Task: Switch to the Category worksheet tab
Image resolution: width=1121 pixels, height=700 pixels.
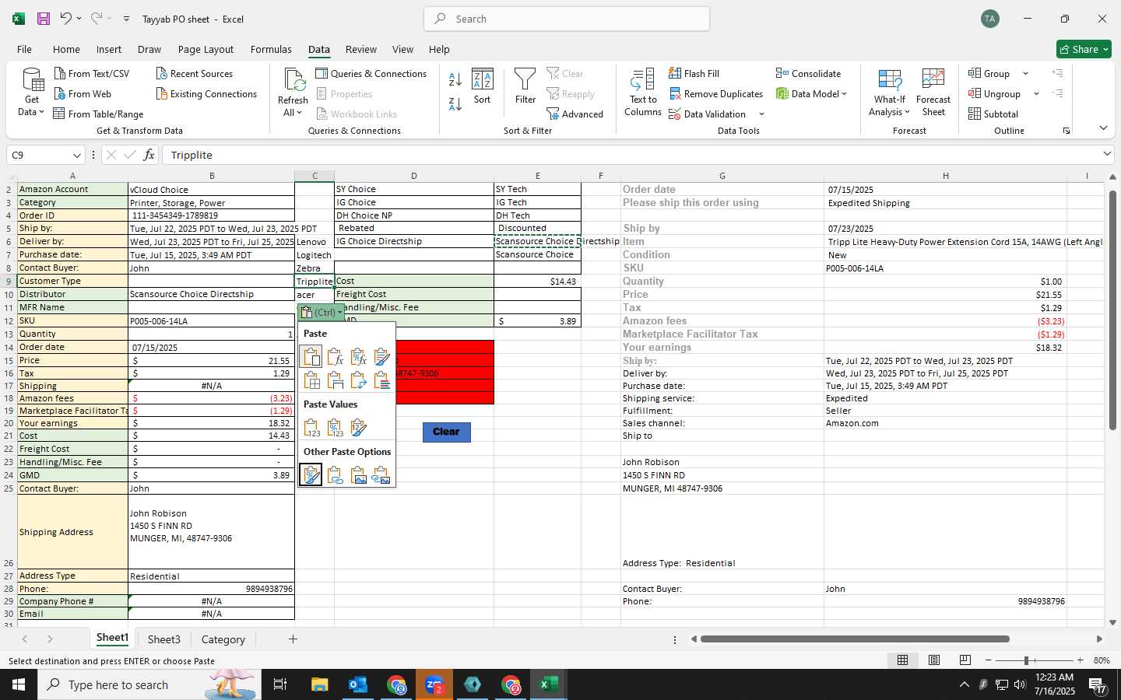Action: click(223, 639)
